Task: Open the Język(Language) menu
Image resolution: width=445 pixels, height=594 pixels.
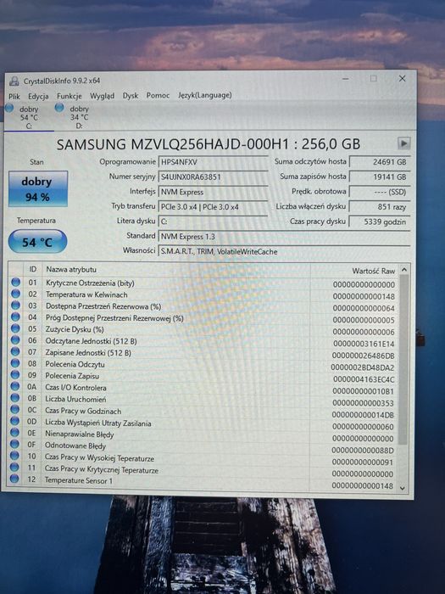Action: click(205, 95)
